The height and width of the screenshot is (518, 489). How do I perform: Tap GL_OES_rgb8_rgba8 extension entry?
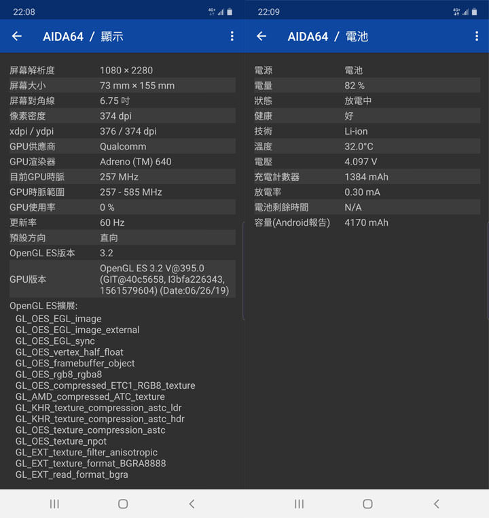tap(58, 375)
